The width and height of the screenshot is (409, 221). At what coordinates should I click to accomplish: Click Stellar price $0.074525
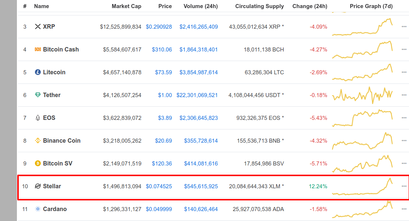159,186
